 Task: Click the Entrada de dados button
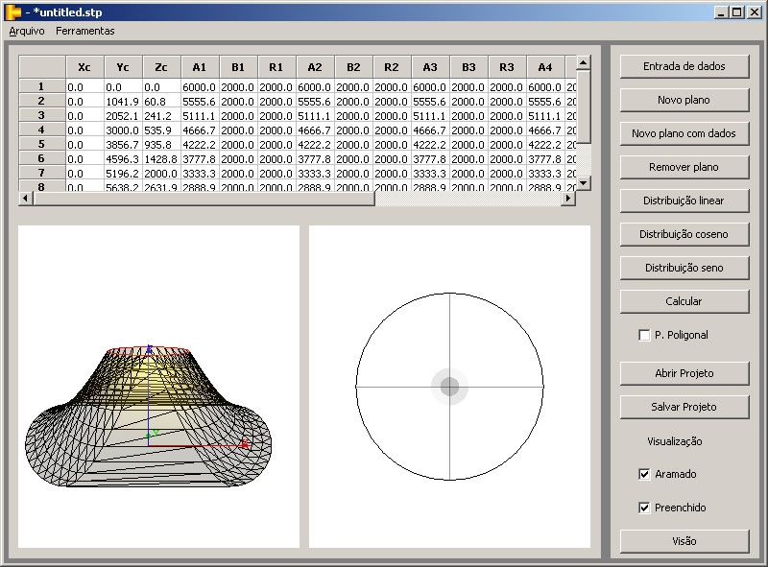pyautogui.click(x=684, y=66)
